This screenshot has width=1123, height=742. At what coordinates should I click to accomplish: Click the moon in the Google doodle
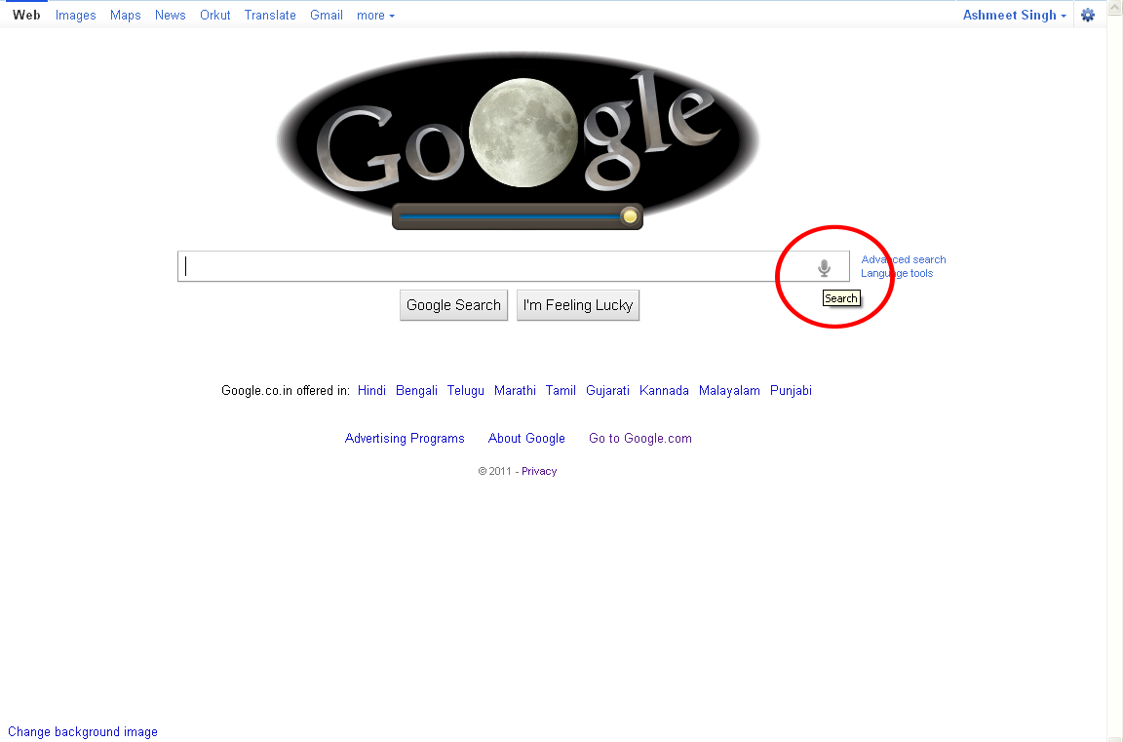(523, 134)
